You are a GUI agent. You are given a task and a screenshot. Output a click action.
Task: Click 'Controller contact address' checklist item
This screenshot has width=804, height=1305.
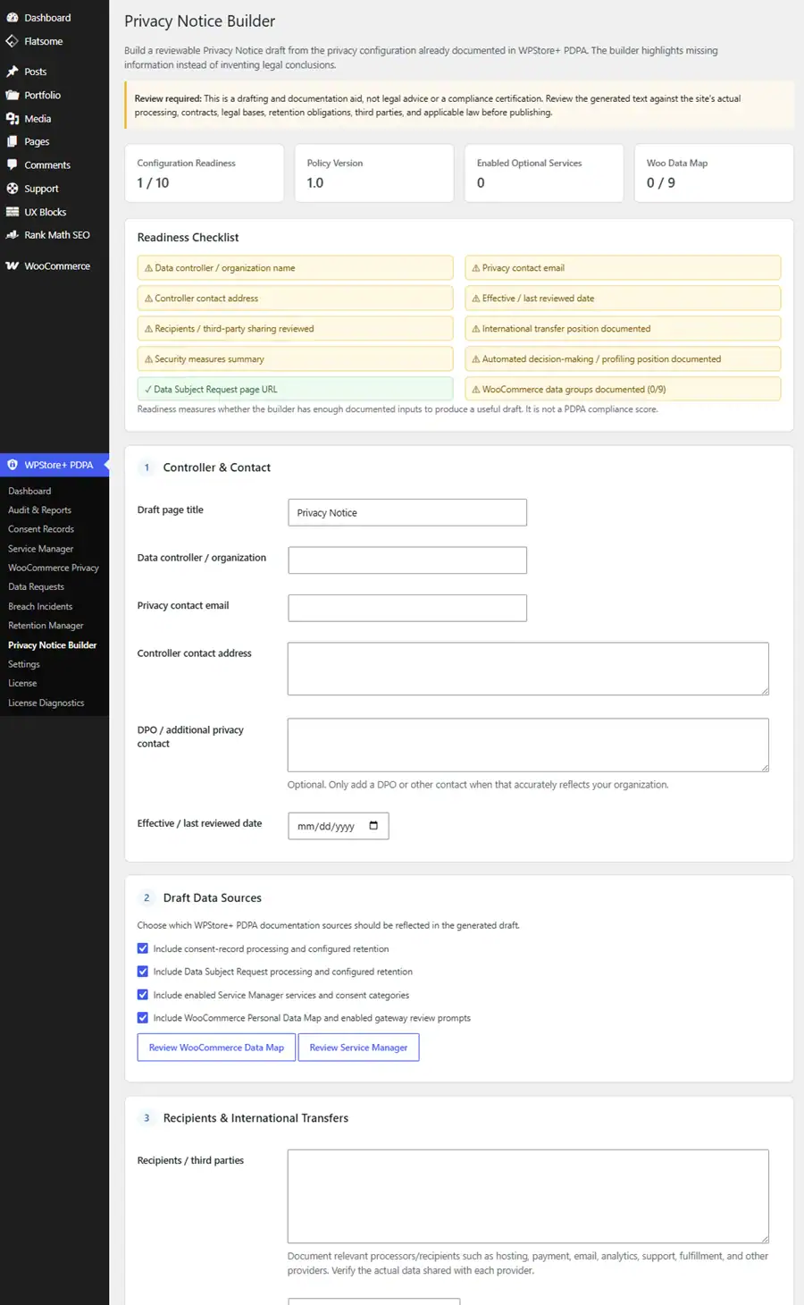click(295, 299)
